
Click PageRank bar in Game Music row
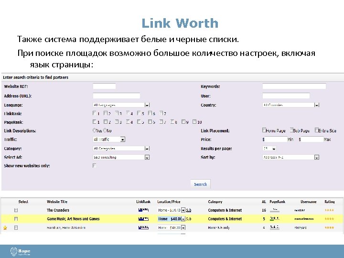[274, 218]
